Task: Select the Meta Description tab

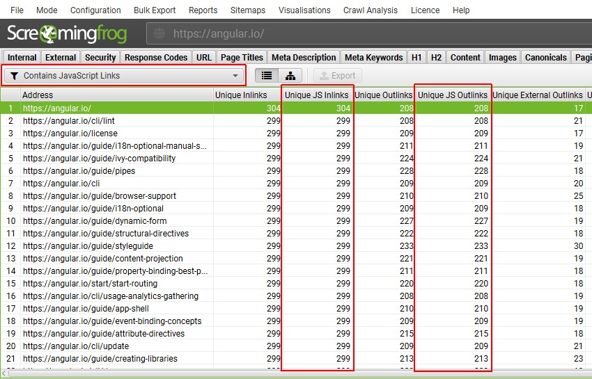Action: pos(304,58)
